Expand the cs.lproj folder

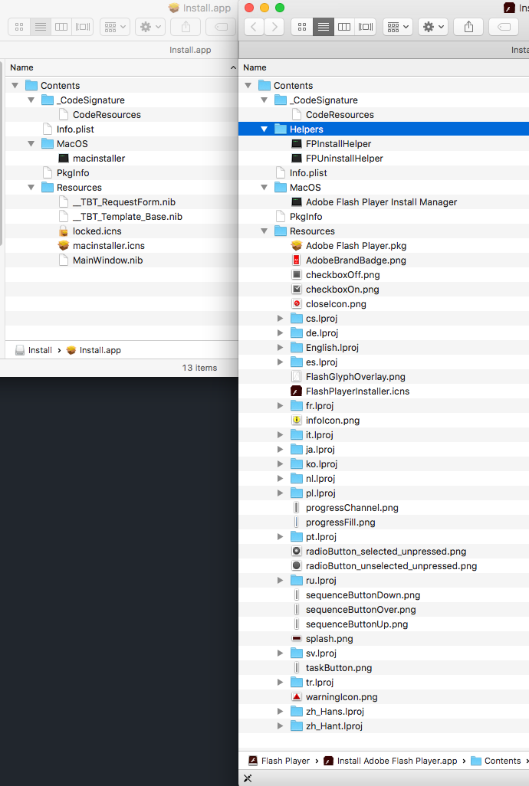click(x=281, y=319)
